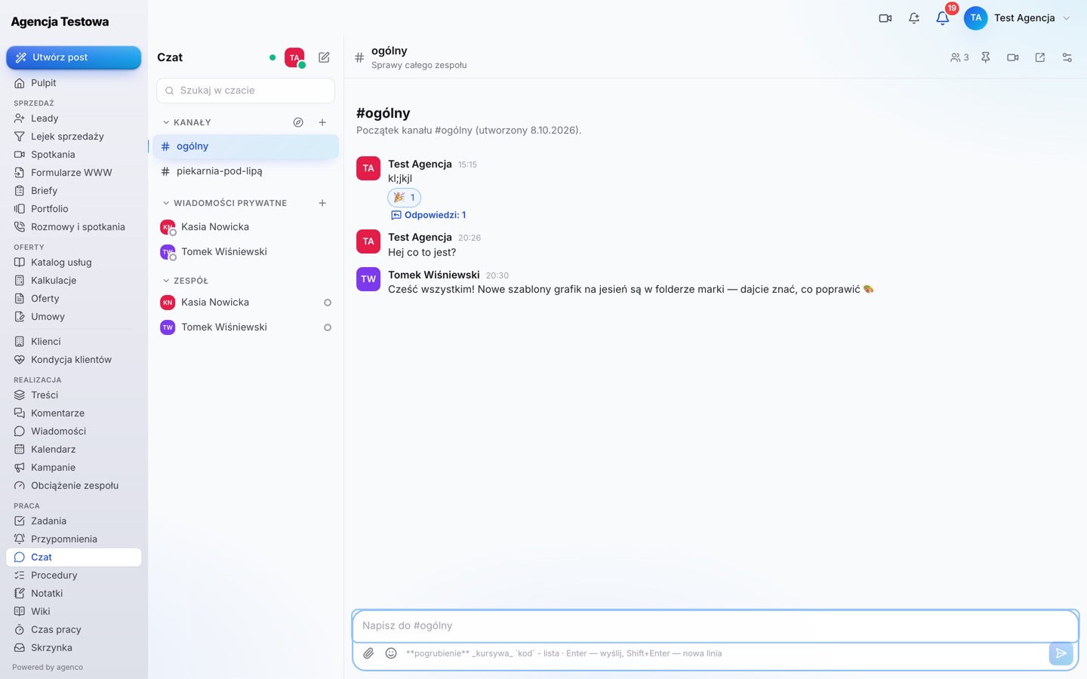Show channel members count (3)

click(959, 57)
